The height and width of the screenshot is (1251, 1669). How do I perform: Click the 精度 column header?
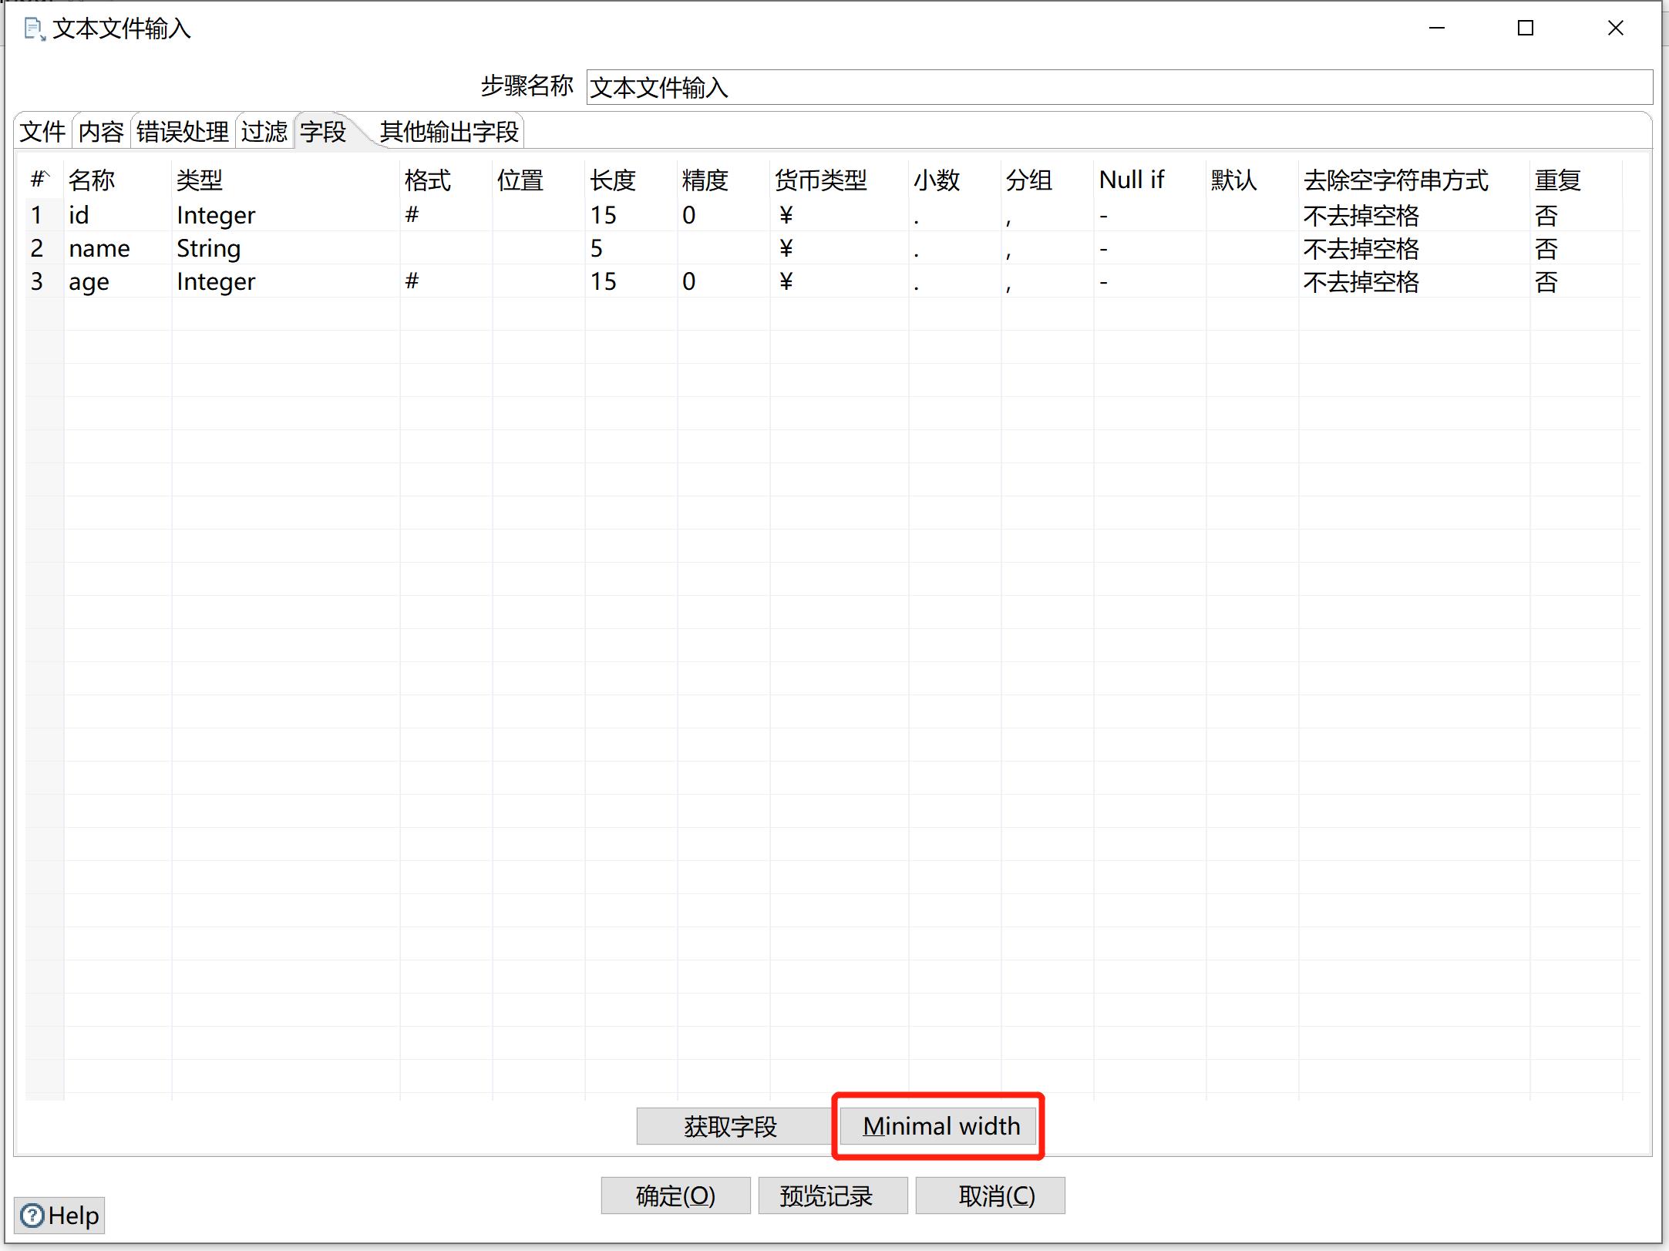pos(724,180)
